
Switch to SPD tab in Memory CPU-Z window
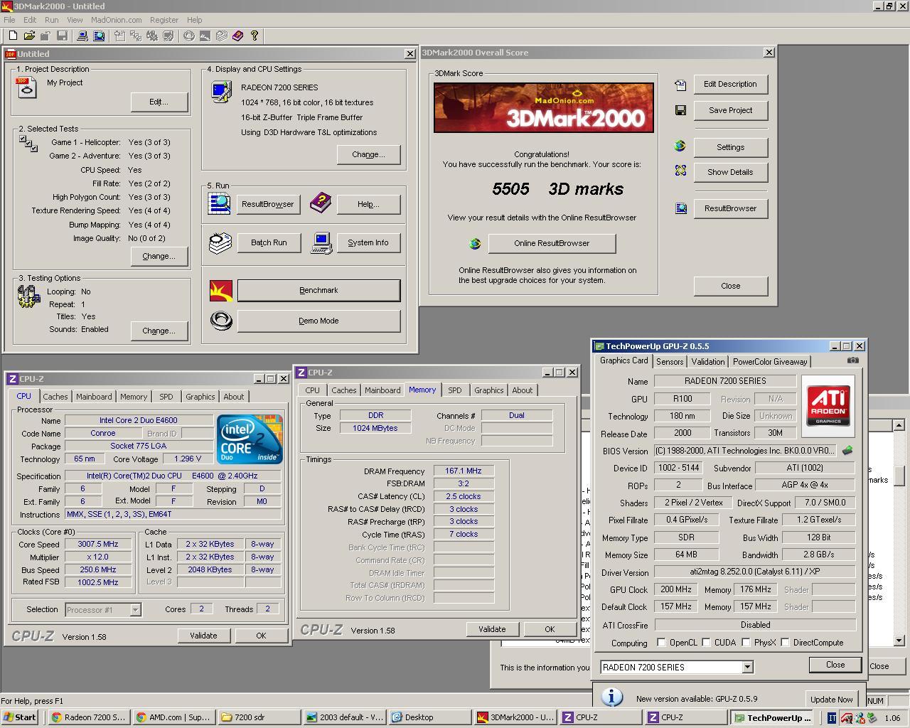coord(454,390)
